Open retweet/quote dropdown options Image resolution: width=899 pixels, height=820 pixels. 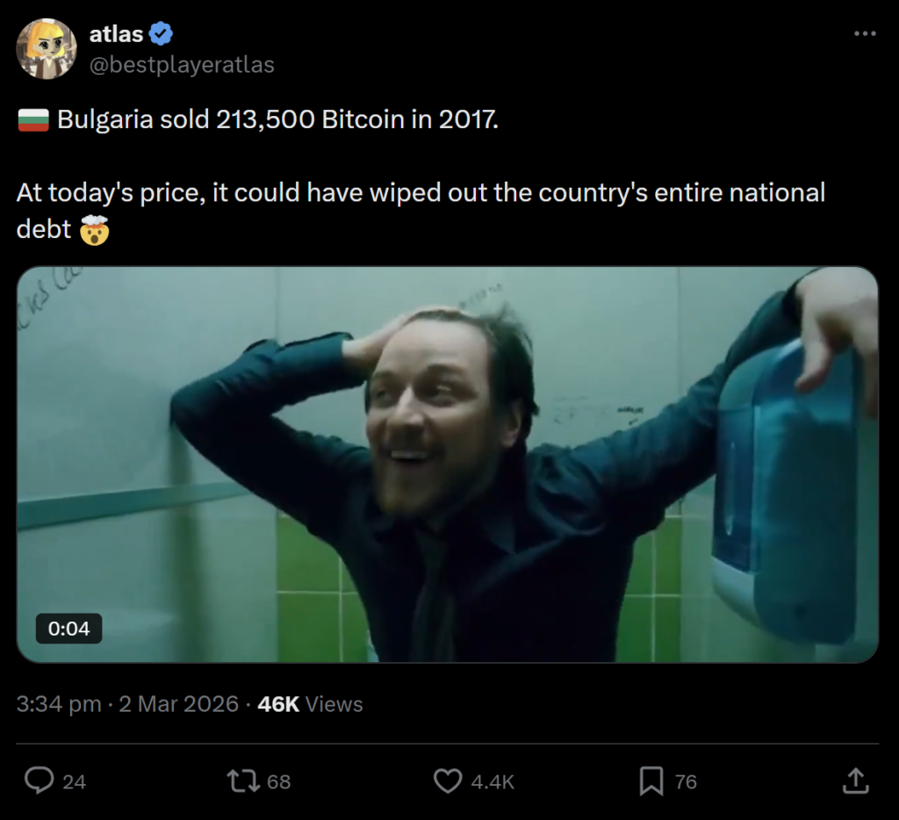point(246,780)
